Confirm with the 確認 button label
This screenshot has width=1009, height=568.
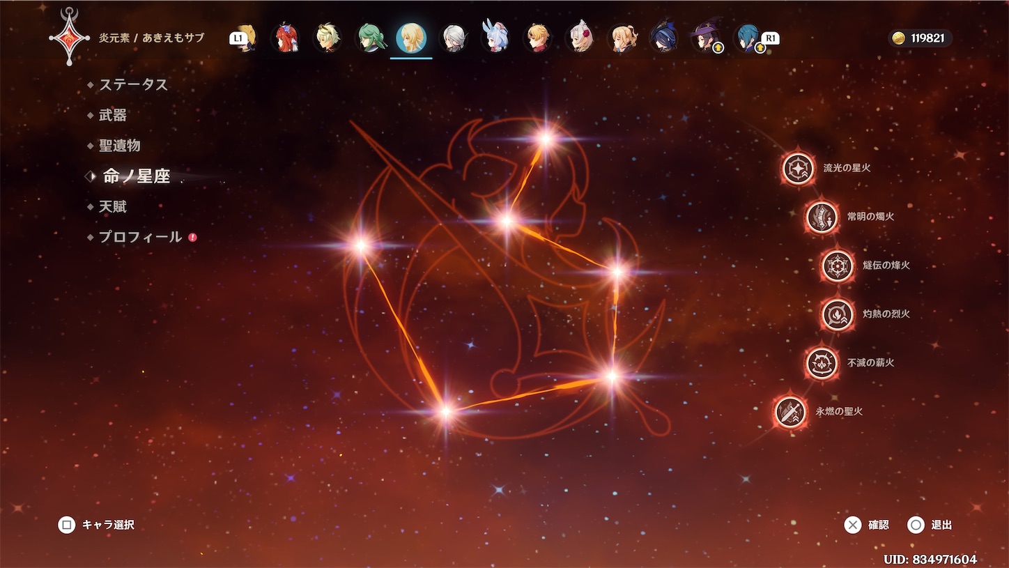pos(879,525)
